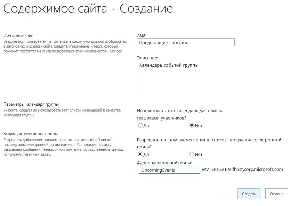Click the breadcrumb arrow before 'Создание'

(x=113, y=9)
